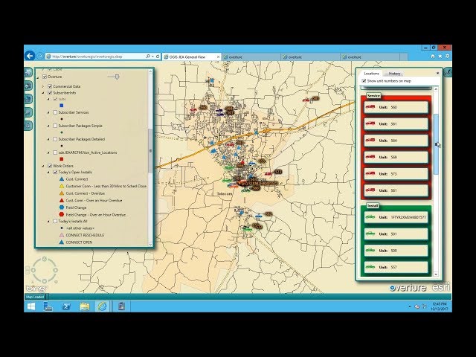Collapse Today's Installs All node arrow

(48, 222)
